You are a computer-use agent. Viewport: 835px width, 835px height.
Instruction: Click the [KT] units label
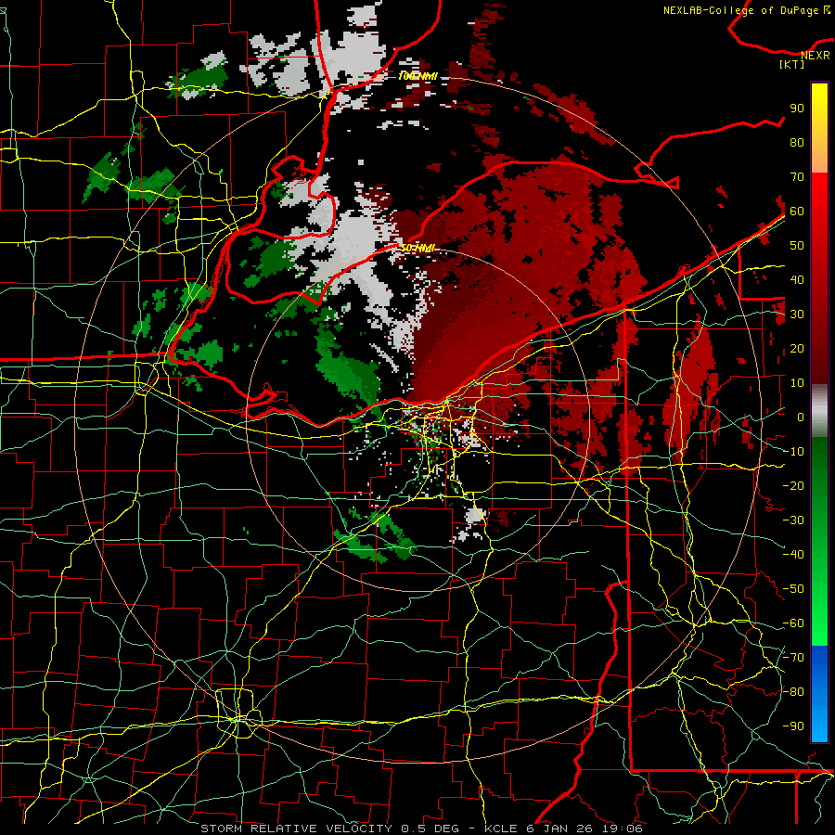coord(792,64)
